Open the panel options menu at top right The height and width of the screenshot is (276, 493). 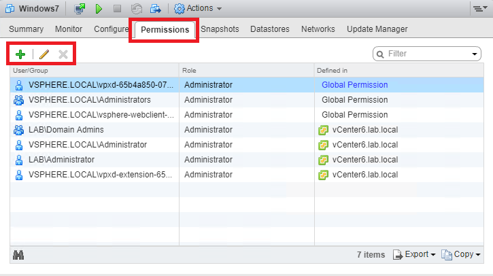(479, 9)
